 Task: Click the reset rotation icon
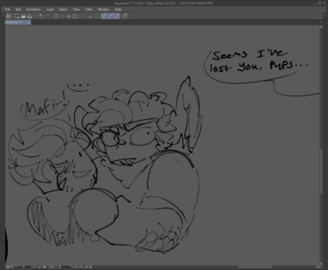coord(86,267)
